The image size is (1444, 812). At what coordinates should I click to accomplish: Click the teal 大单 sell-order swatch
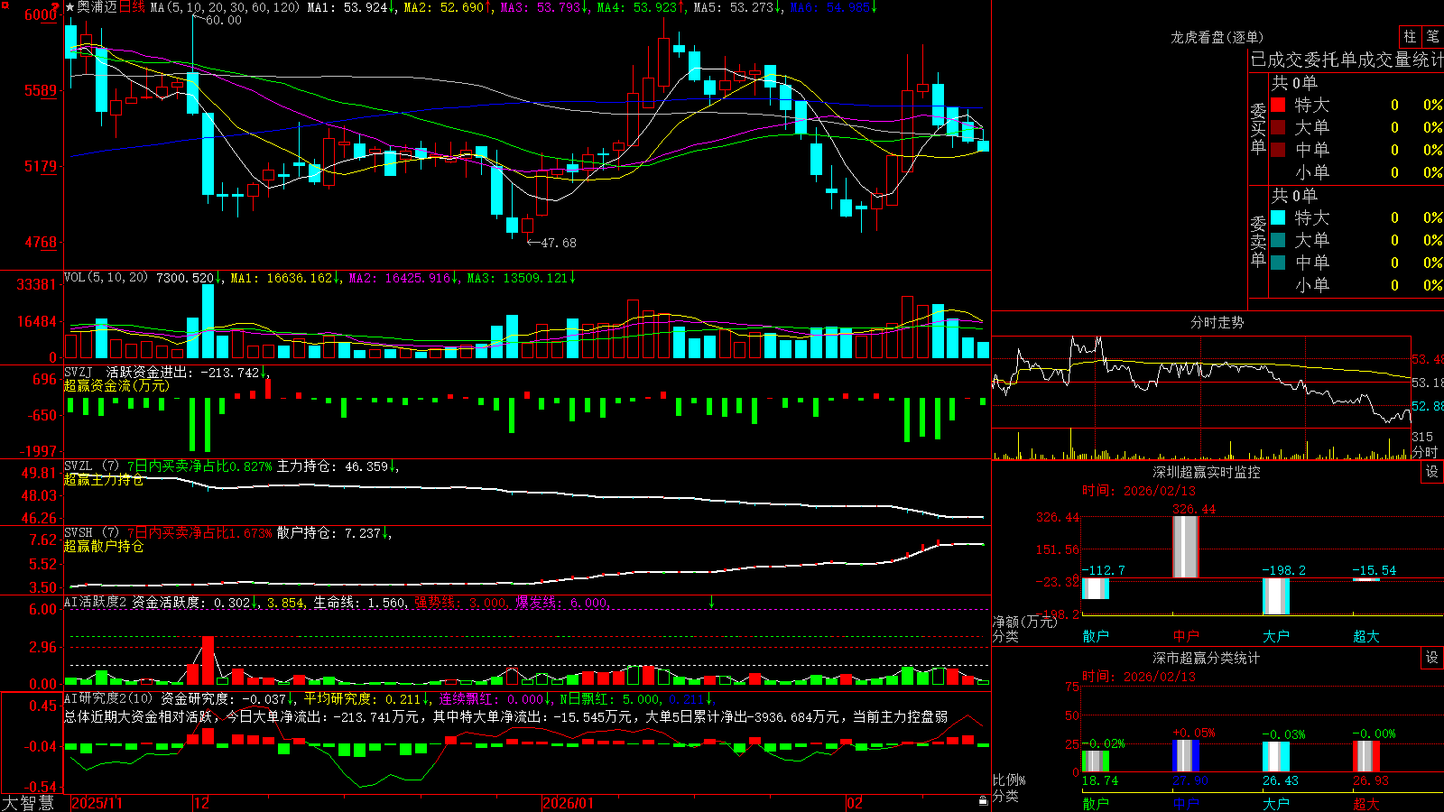(1278, 240)
